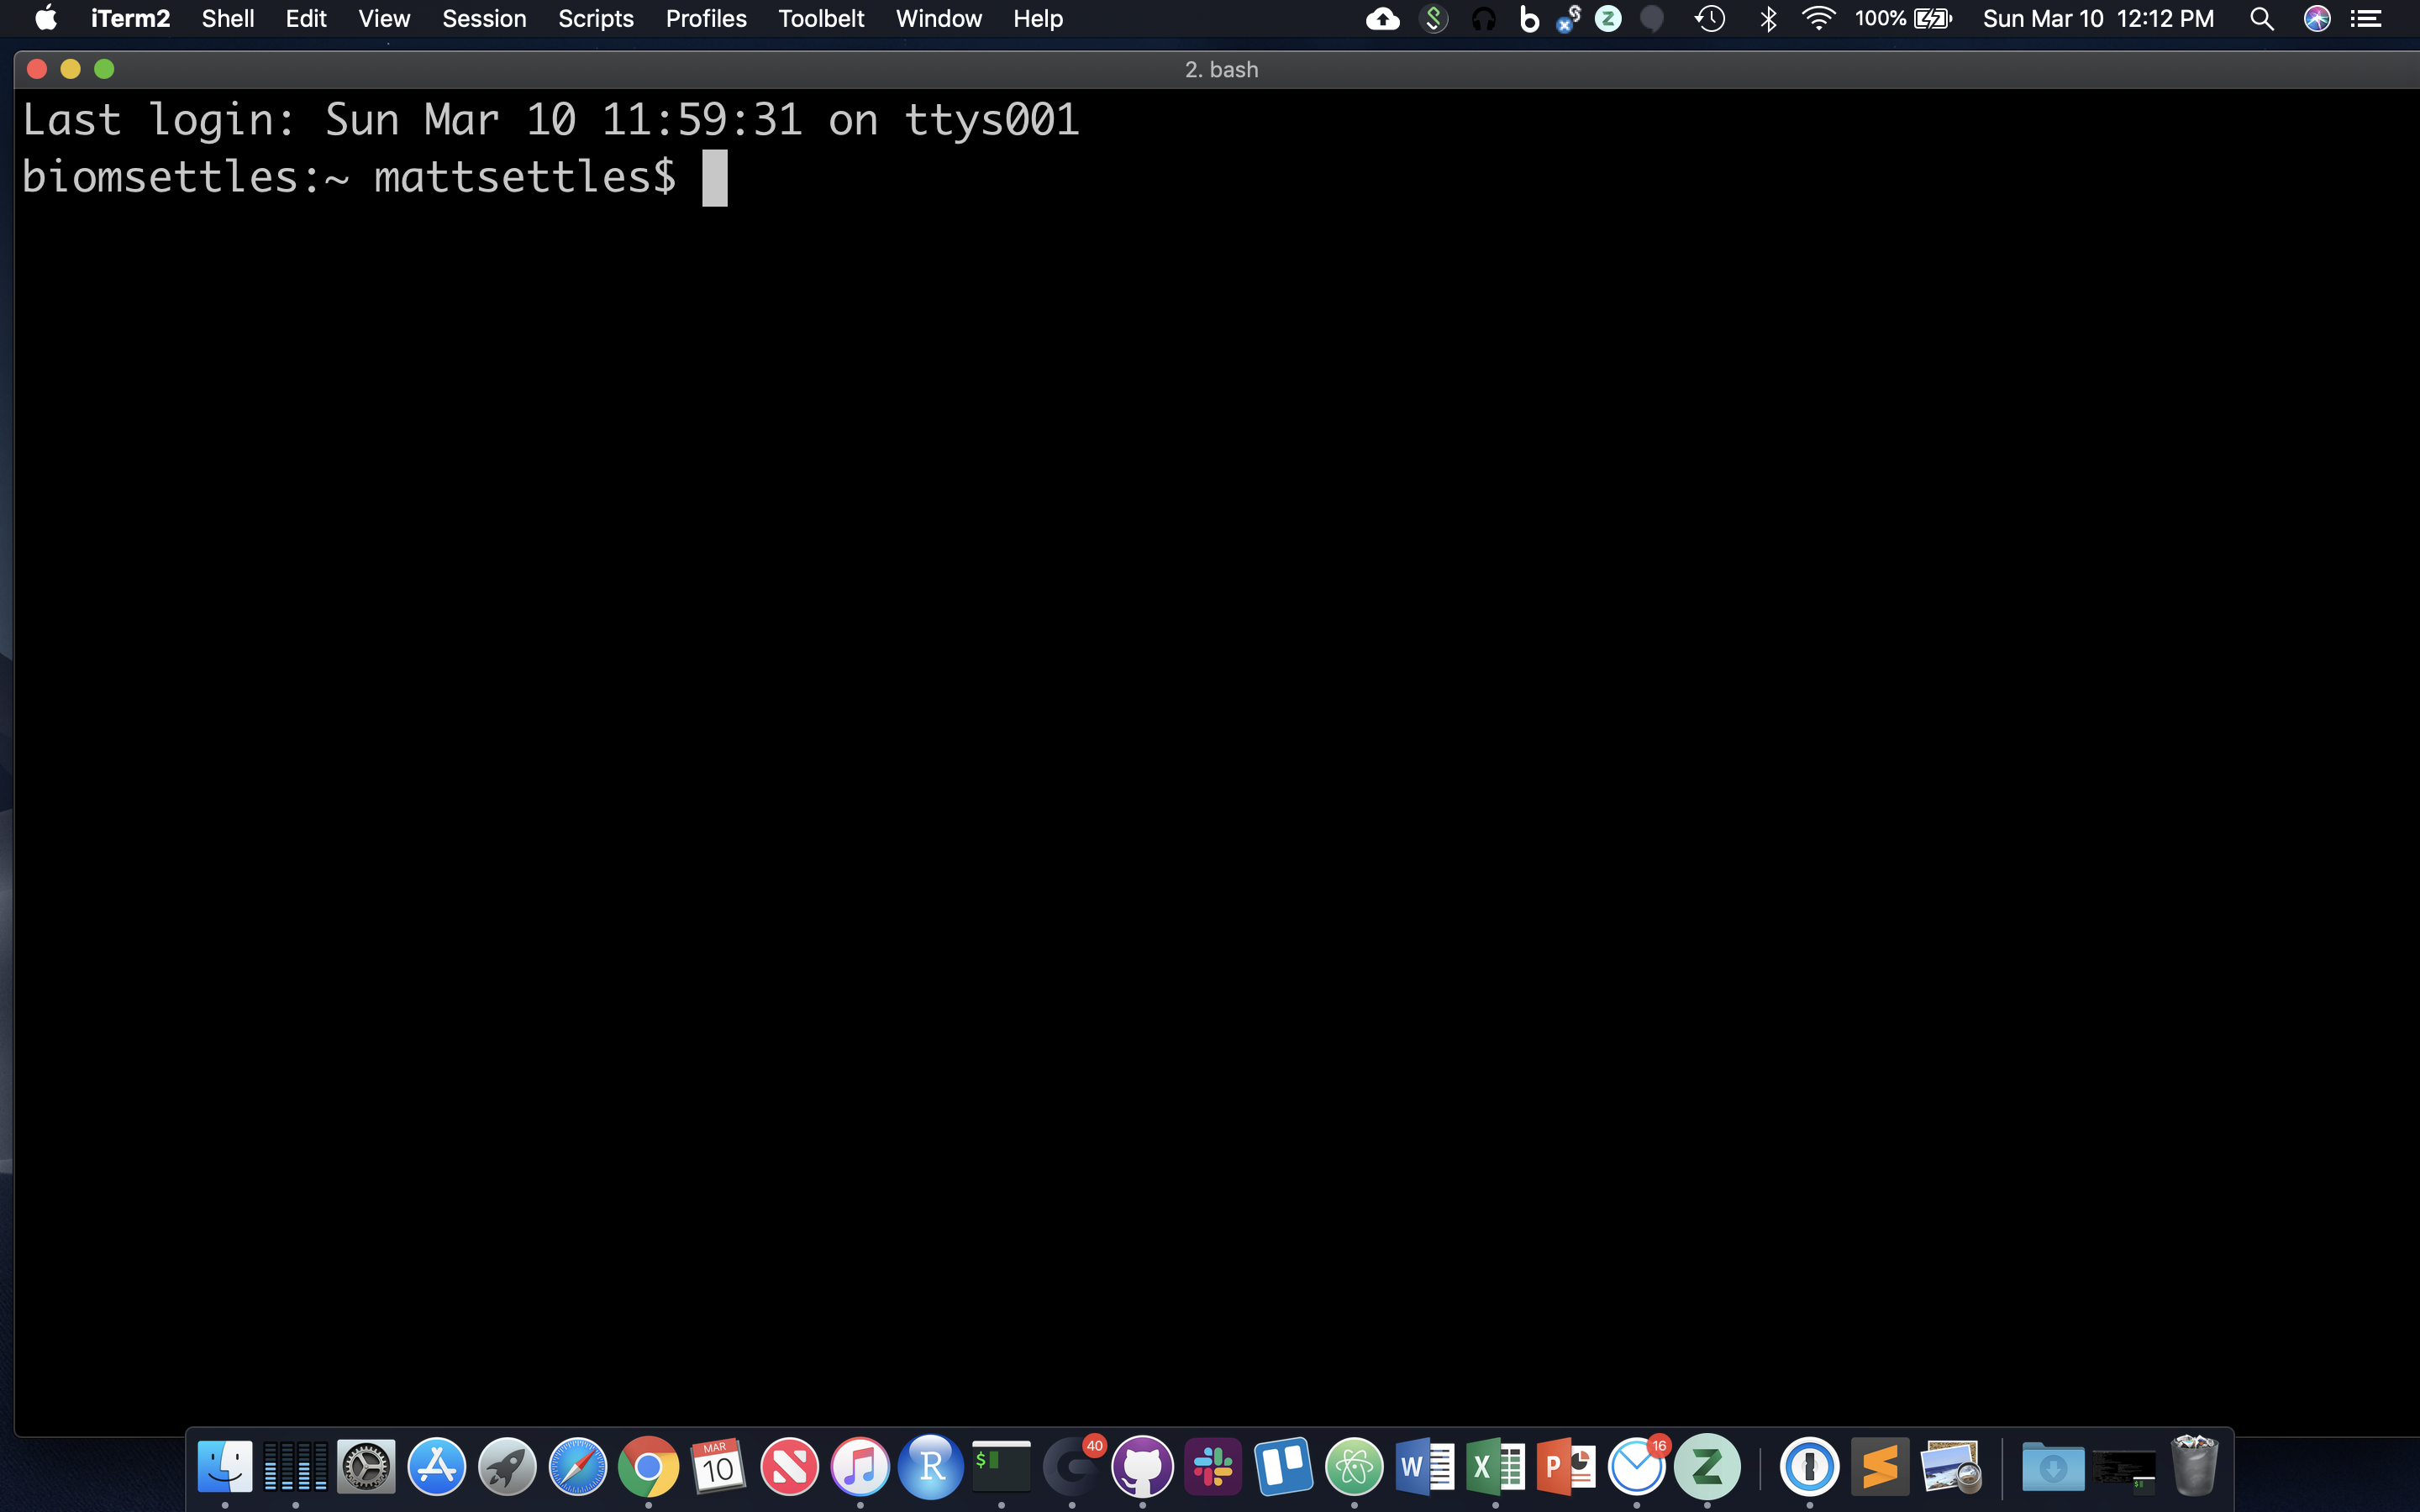Image resolution: width=2420 pixels, height=1512 pixels.
Task: Open the Profiles menu in iTerm2
Action: point(706,18)
